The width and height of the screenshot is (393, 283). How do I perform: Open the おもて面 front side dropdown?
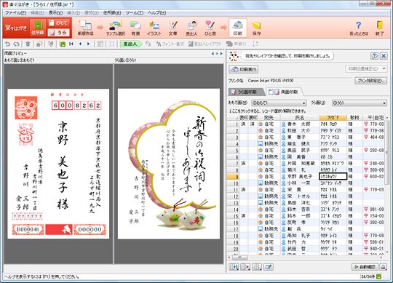coord(279,103)
